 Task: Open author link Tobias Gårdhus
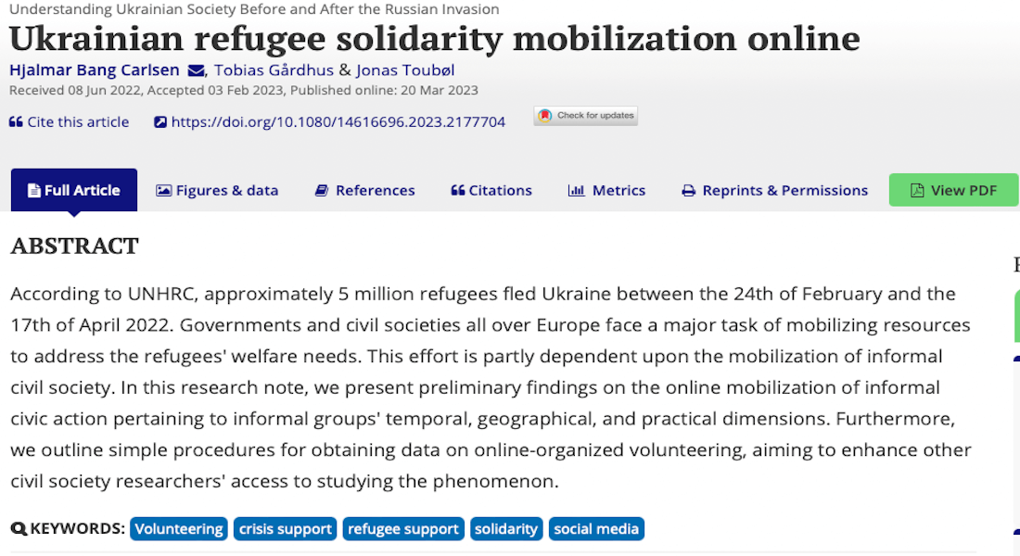click(x=274, y=70)
